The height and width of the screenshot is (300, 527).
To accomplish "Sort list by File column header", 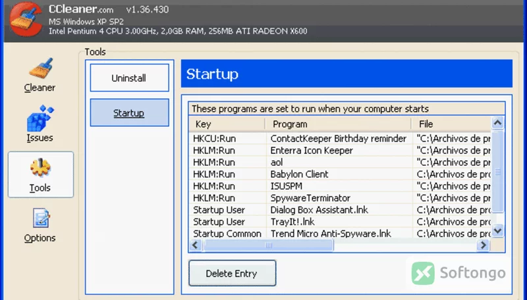I will pyautogui.click(x=451, y=124).
